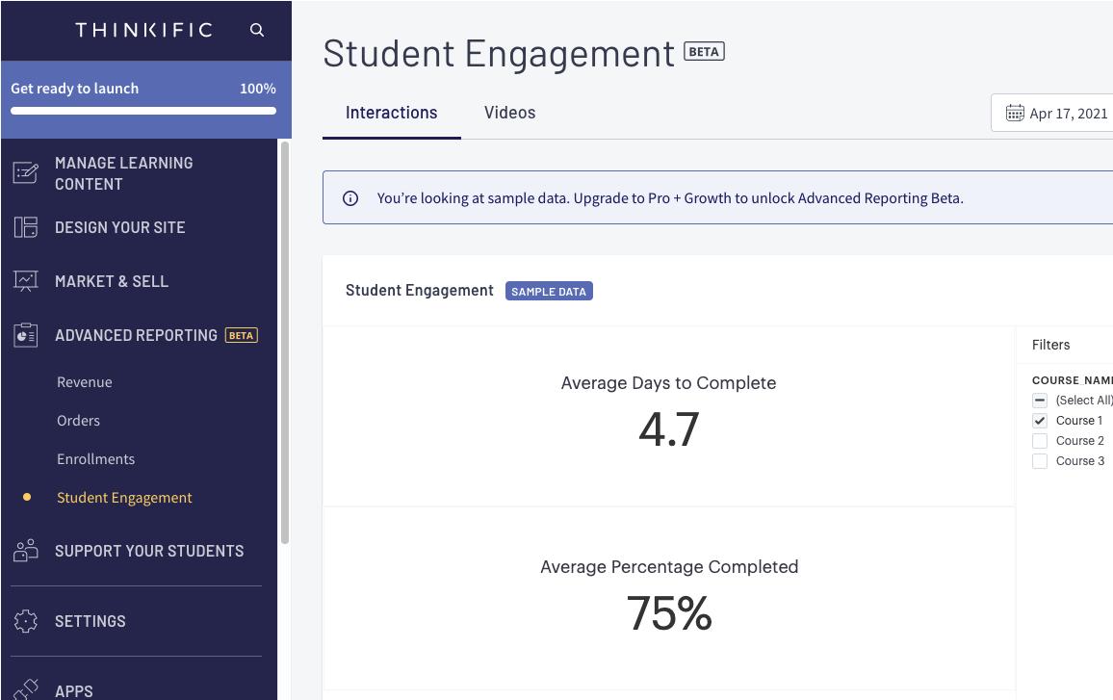Click the Support Your Students icon
Screen dimensions: 1113x700
pos(26,551)
